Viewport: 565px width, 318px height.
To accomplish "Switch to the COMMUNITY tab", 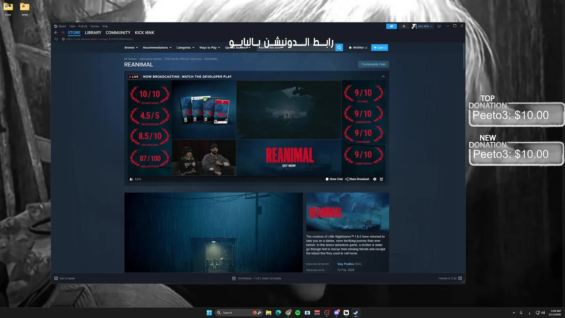I will 118,33.
